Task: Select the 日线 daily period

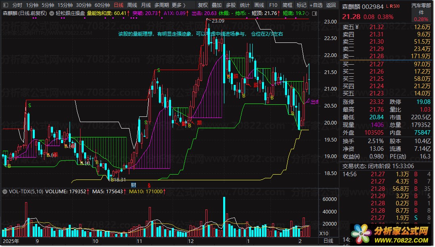Action: point(119,5)
